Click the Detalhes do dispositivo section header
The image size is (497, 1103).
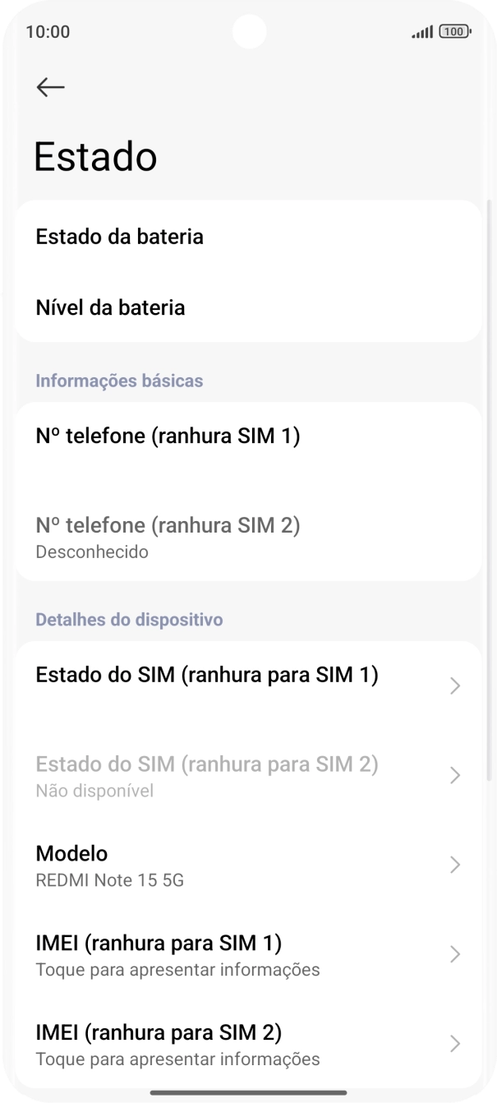point(128,620)
